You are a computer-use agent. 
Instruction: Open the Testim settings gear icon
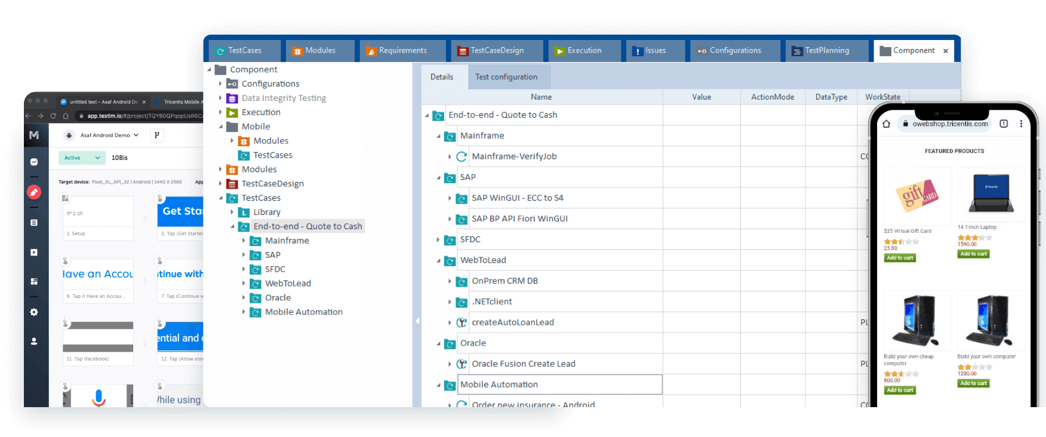34,312
